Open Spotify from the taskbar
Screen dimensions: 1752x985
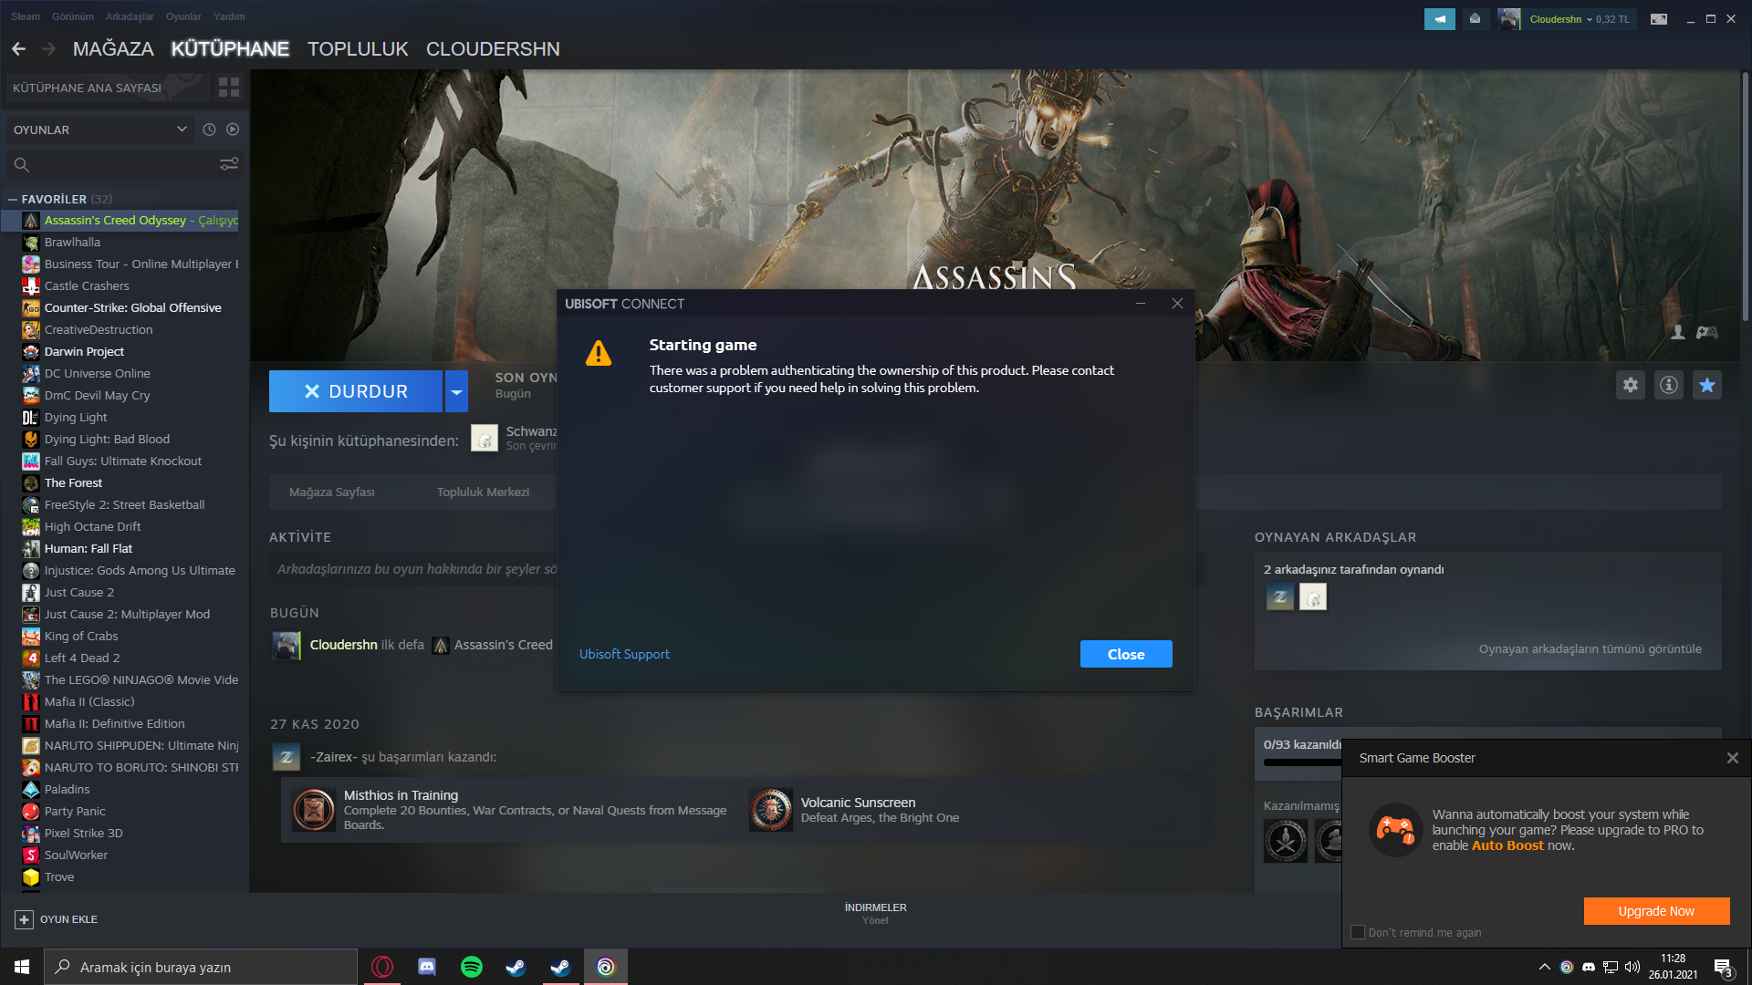point(472,967)
